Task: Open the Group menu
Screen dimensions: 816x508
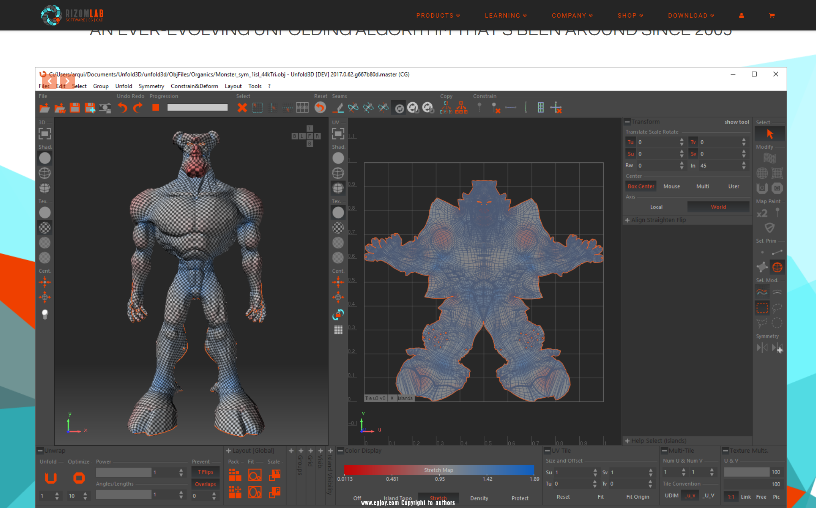Action: [x=101, y=86]
